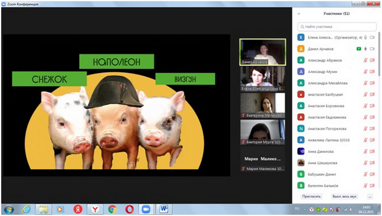Select Данил Арчаков's video thumbnail
The height and width of the screenshot is (216, 382).
(x=263, y=52)
